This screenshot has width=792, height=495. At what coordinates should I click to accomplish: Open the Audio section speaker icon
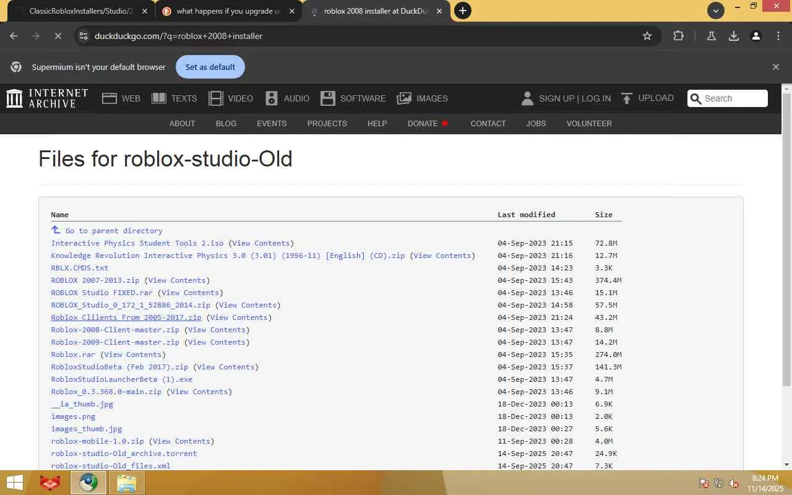point(272,98)
